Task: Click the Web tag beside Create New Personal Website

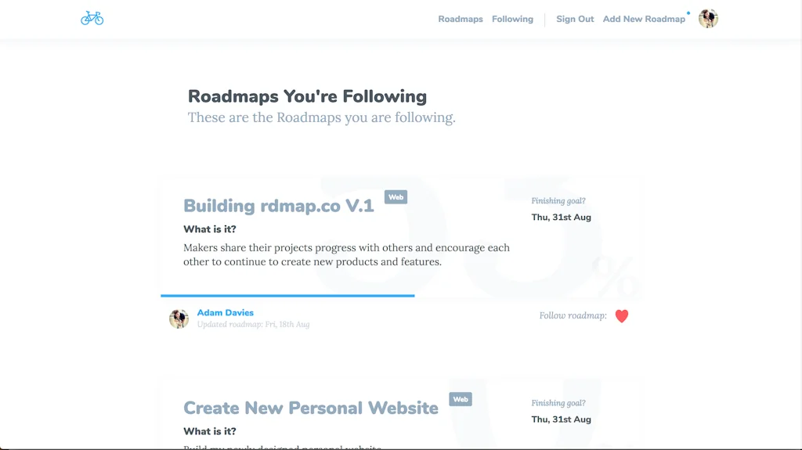Action: pos(461,399)
